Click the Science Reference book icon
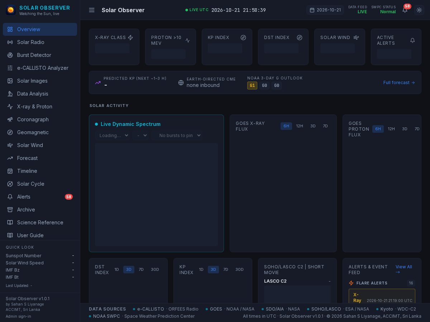Viewport: 430px width, 322px height. [10, 223]
